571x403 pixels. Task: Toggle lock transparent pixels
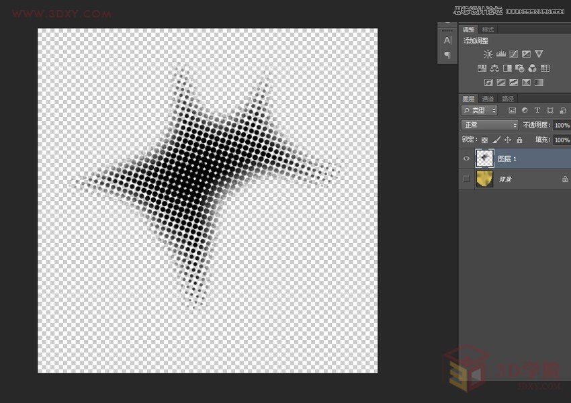[x=484, y=140]
